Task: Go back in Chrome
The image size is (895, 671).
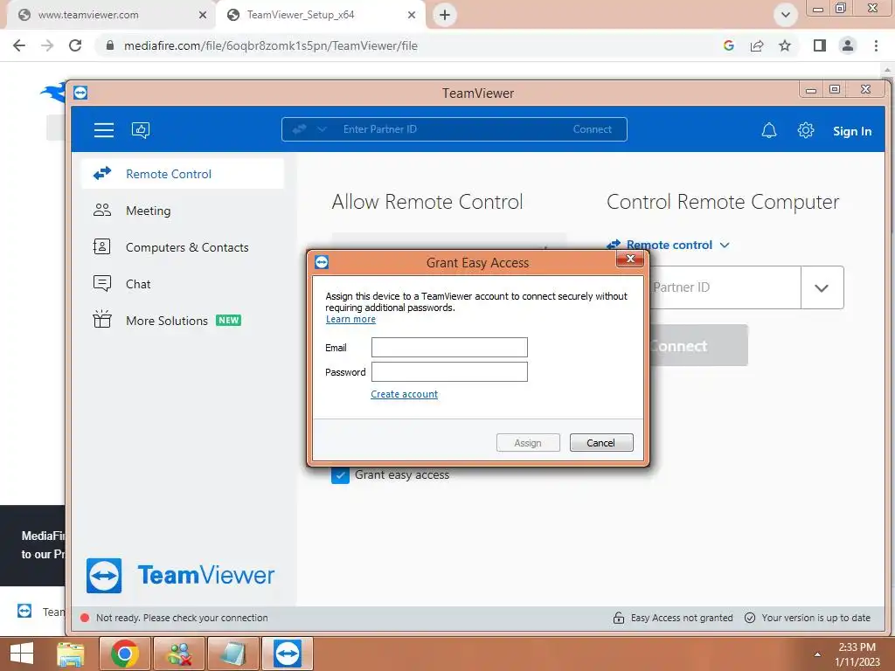Action: pyautogui.click(x=19, y=45)
